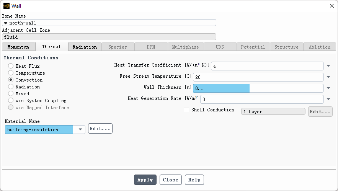Click the Apply button
The height and width of the screenshot is (191, 338).
coord(145,180)
